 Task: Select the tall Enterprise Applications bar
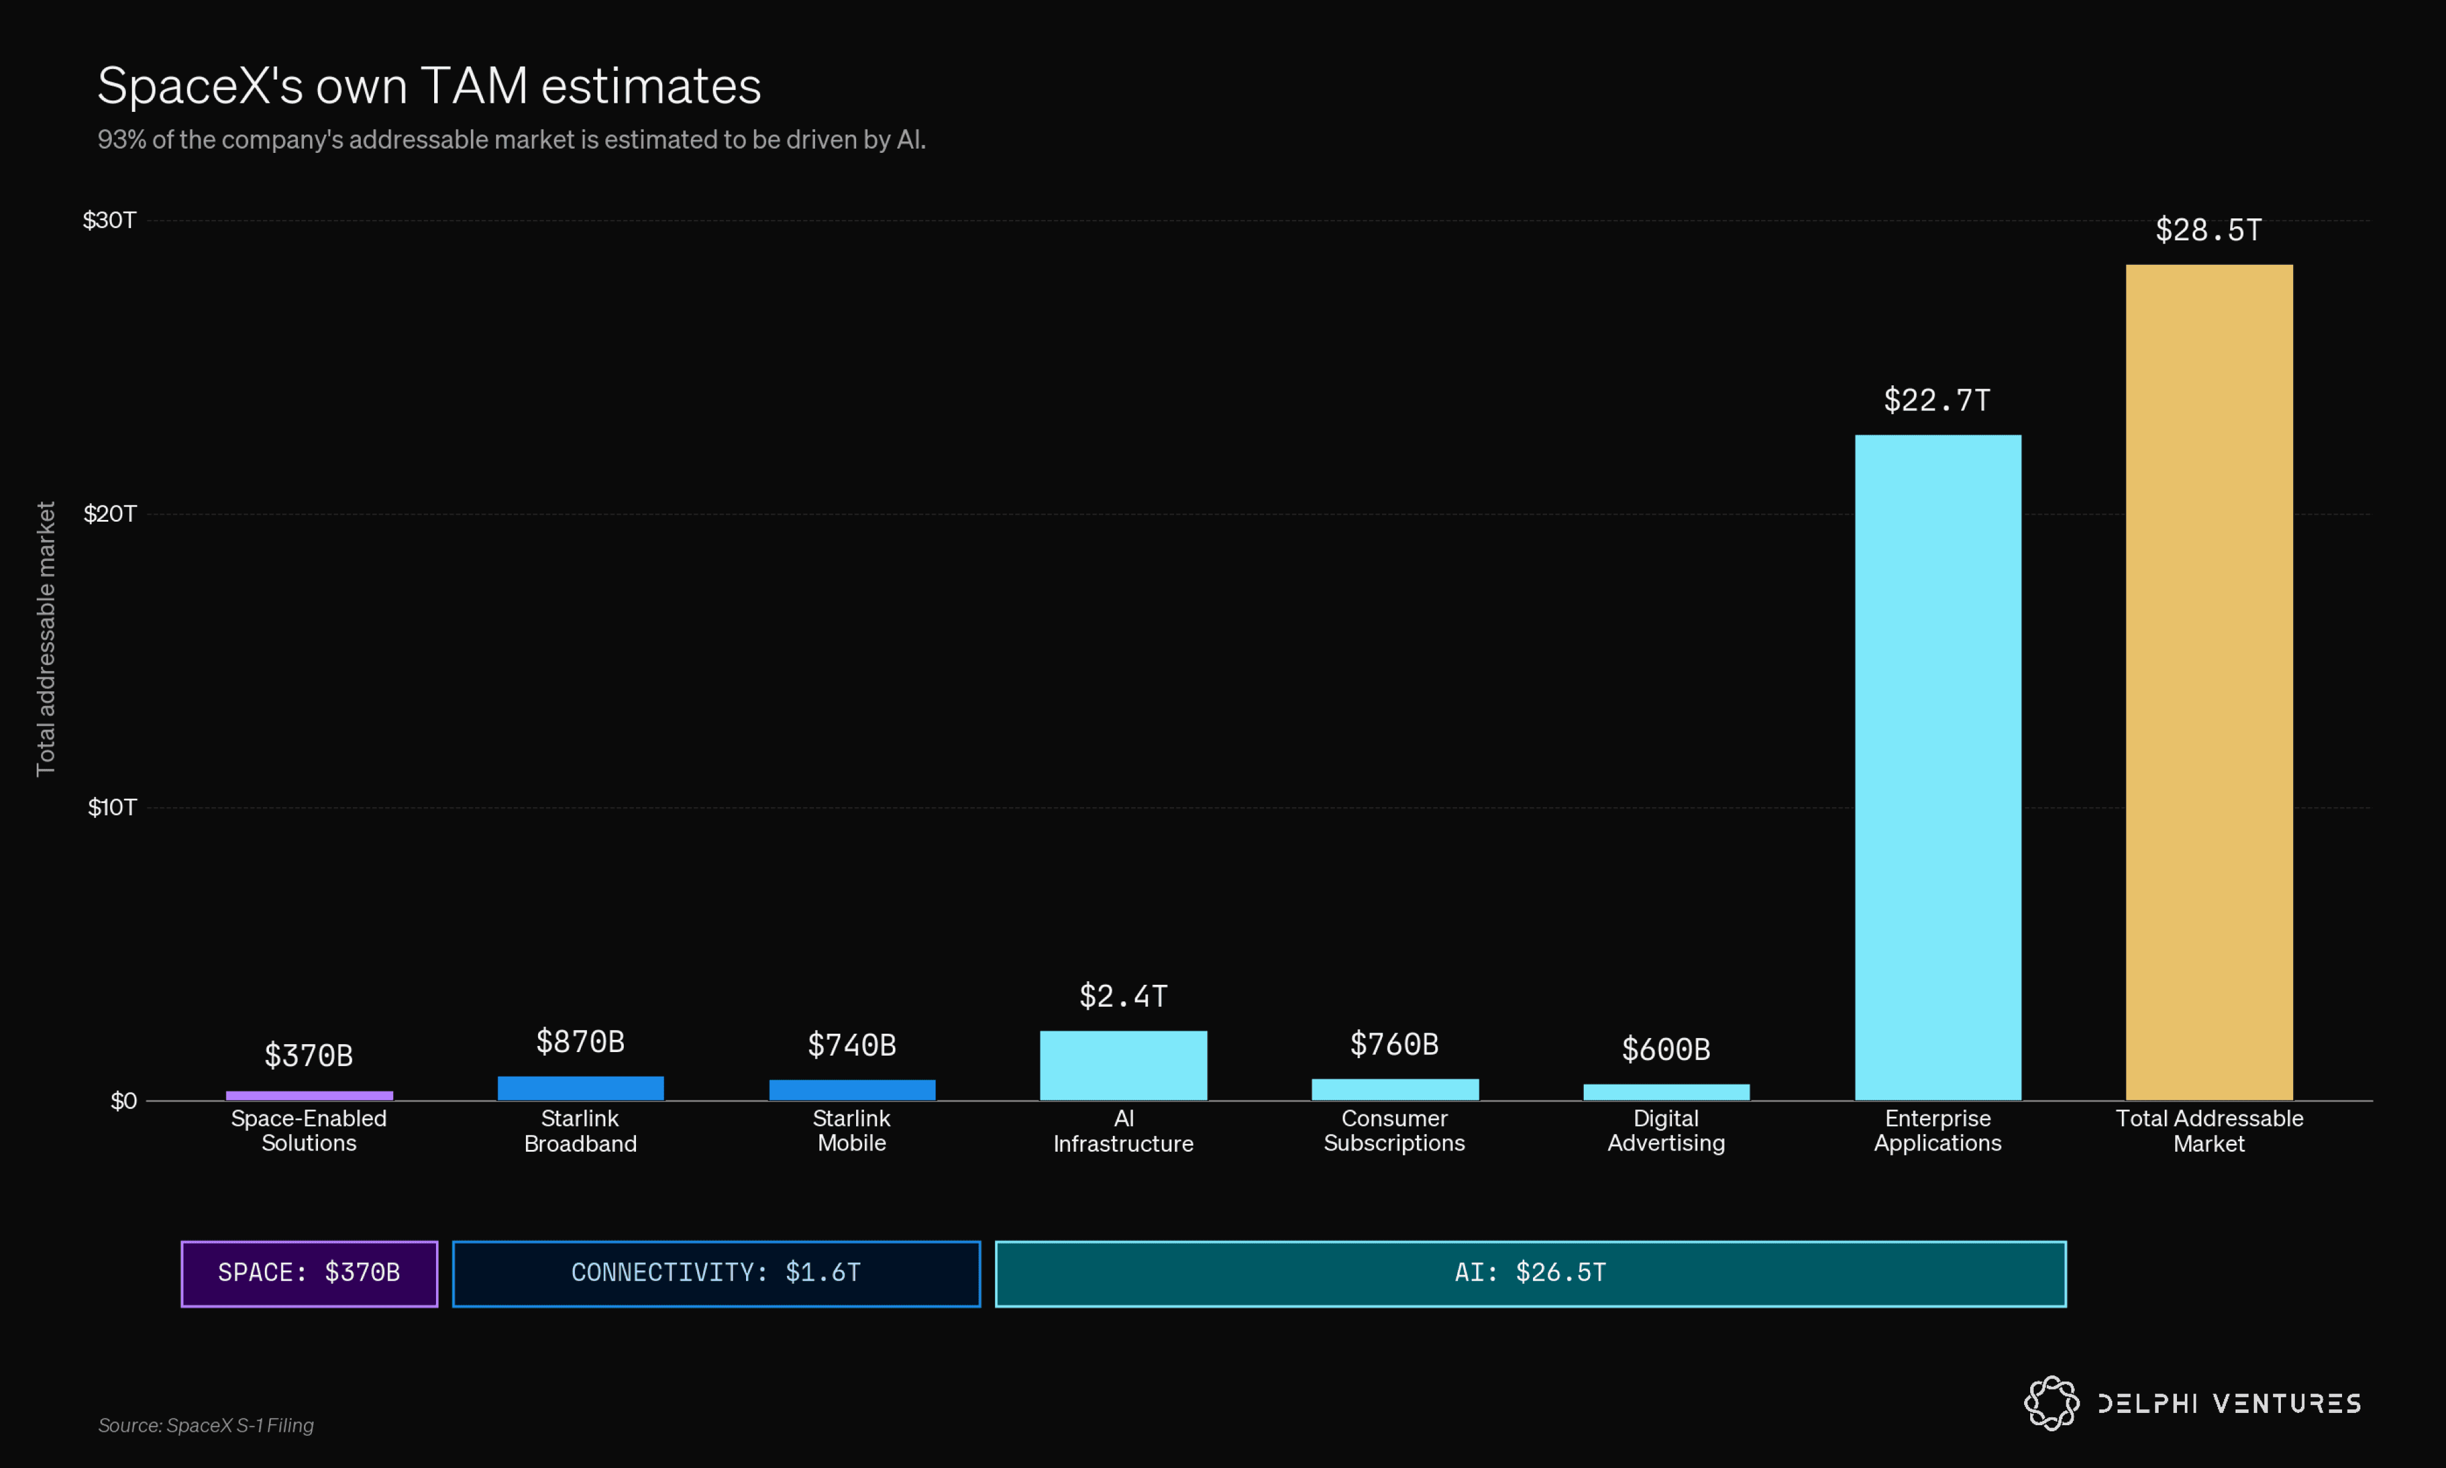[1938, 768]
